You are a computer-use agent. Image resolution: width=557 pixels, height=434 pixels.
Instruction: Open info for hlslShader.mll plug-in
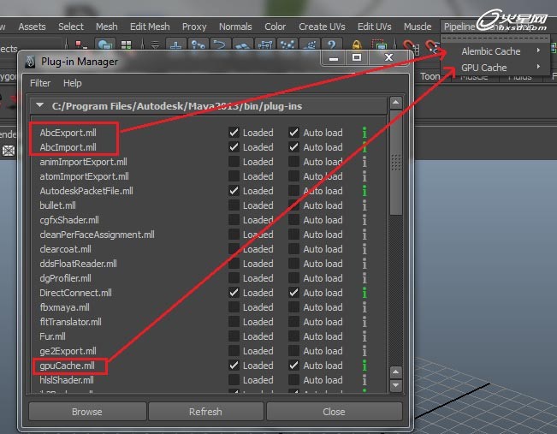click(x=364, y=380)
